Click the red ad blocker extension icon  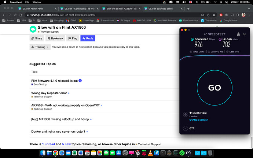pyautogui.click(x=221, y=15)
